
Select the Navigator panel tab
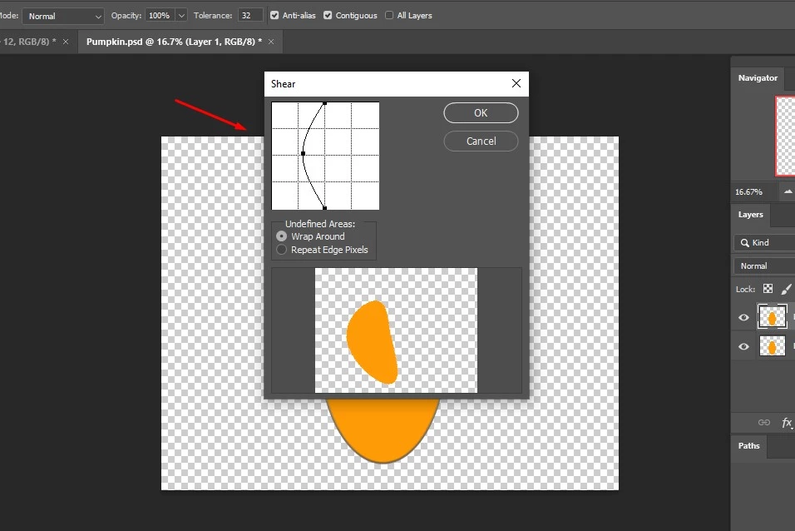click(758, 77)
